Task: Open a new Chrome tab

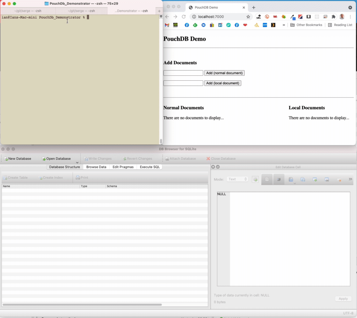Action: coord(253,8)
